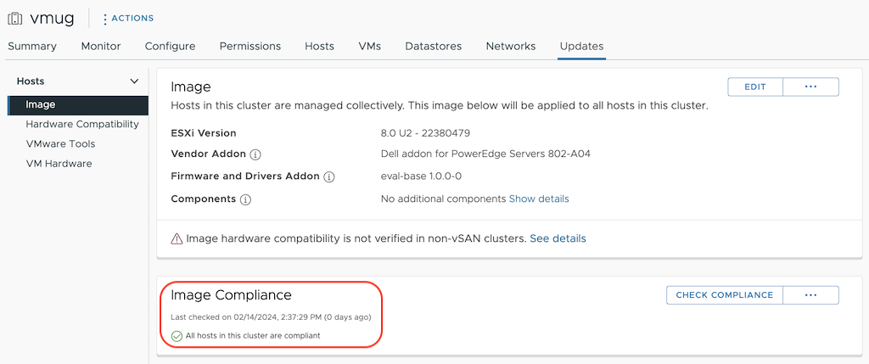Image resolution: width=869 pixels, height=364 pixels.
Task: Click the All hosts in this cluster are compliant text
Action: pyautogui.click(x=253, y=336)
